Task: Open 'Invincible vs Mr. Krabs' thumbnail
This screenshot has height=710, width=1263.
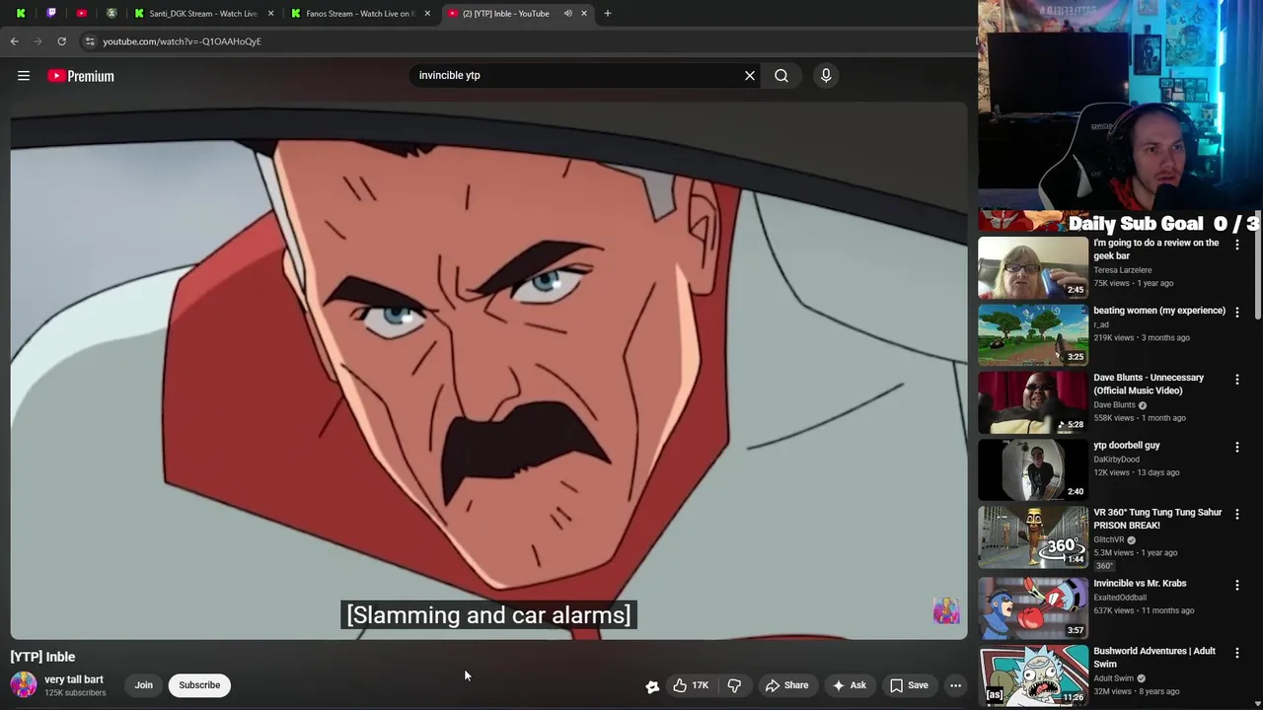Action: pyautogui.click(x=1033, y=607)
